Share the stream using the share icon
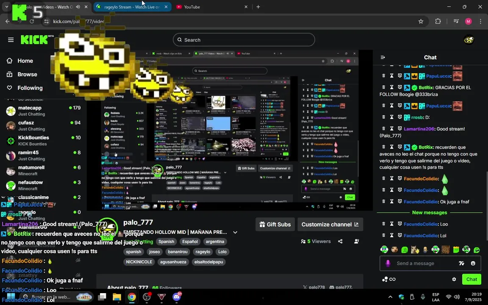This screenshot has width=488, height=305. pos(340,241)
